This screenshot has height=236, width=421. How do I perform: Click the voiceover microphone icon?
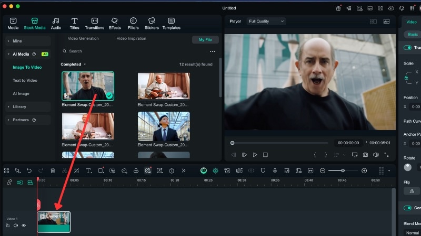point(275,170)
